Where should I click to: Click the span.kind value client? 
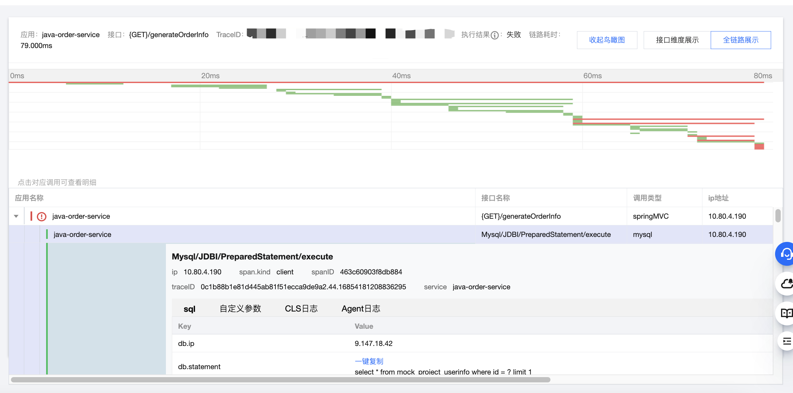point(285,272)
